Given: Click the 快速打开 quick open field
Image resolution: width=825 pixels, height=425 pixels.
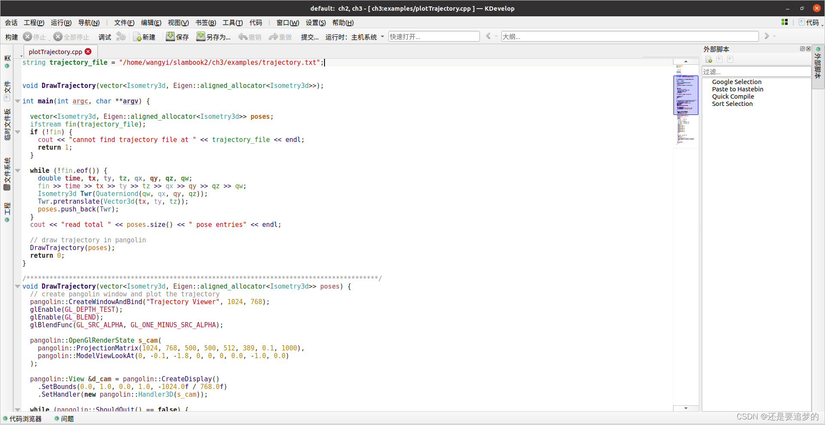Looking at the screenshot, I should coord(434,36).
